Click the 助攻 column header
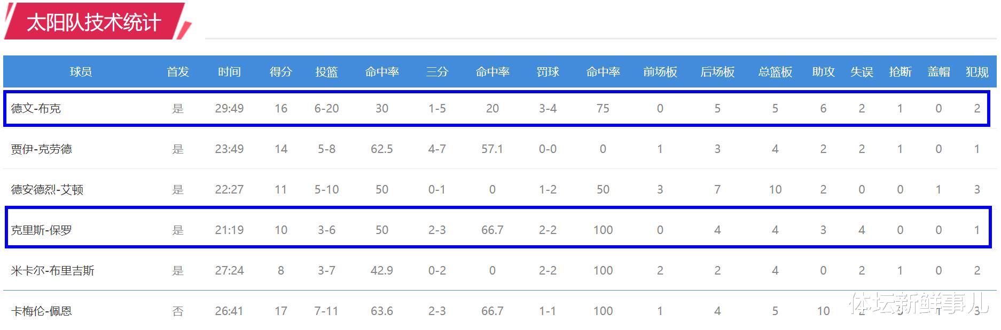Screen dimensions: 1001x330 (823, 72)
